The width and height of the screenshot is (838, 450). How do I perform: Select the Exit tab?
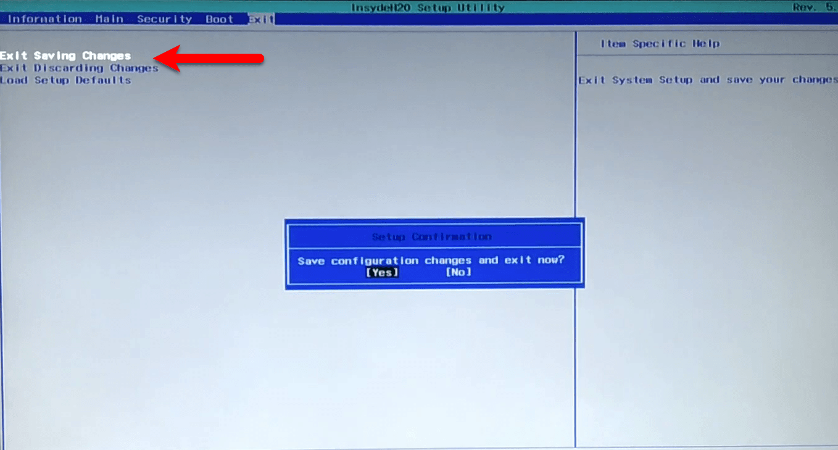coord(261,19)
